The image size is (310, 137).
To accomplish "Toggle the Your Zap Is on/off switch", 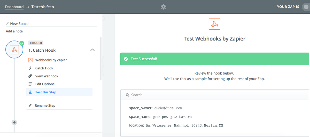I will (x=306, y=7).
